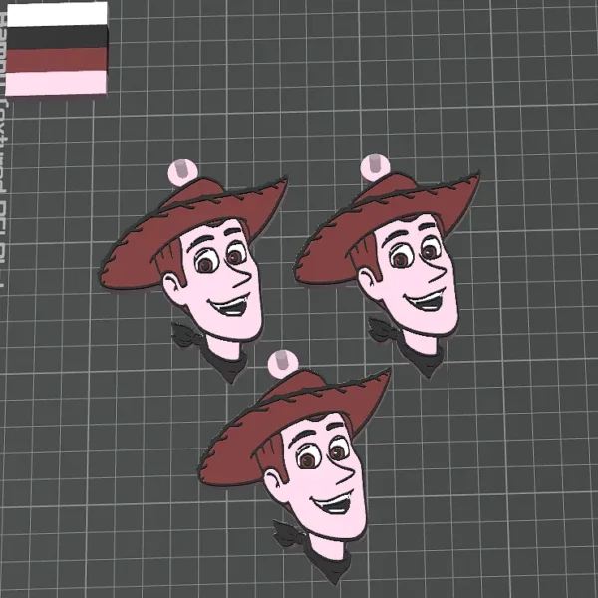
Task: Pick the brown-red color band in palette
Action: point(57,60)
